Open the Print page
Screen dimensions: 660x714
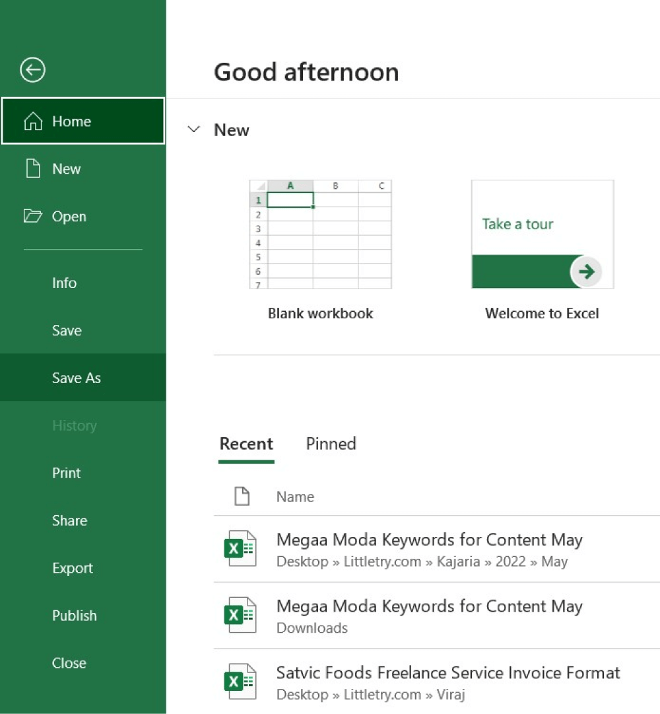[x=82, y=473]
